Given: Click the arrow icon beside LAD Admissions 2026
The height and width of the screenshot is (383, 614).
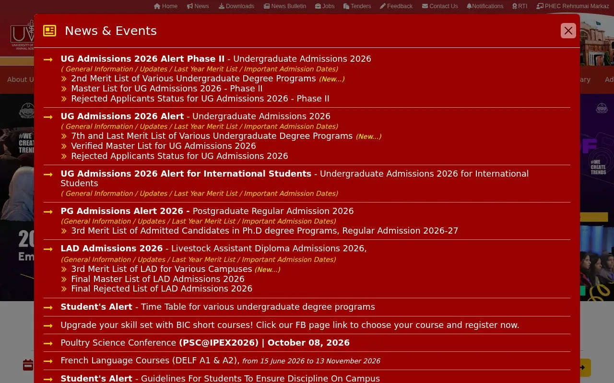Looking at the screenshot, I should [x=48, y=249].
